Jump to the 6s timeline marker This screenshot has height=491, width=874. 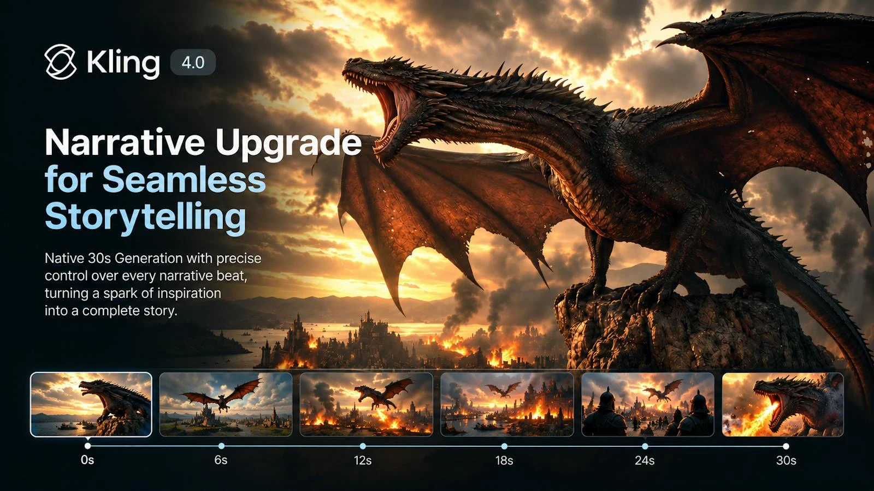[x=221, y=446]
